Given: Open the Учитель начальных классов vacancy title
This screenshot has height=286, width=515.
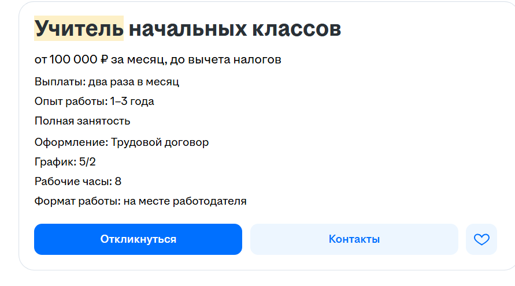Looking at the screenshot, I should click(188, 28).
